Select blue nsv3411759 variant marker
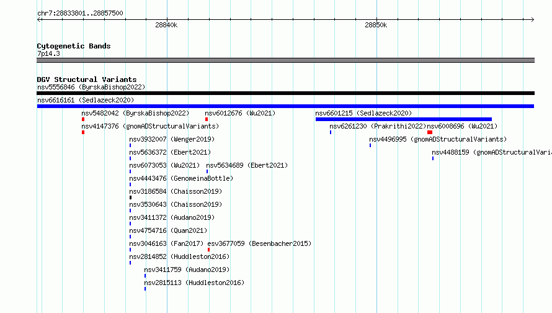The image size is (552, 313). (145, 276)
